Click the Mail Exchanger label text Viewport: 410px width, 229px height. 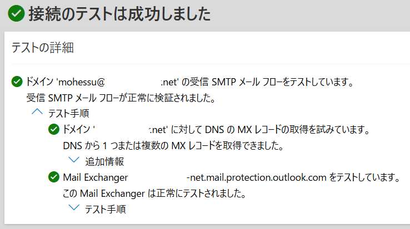(96, 177)
